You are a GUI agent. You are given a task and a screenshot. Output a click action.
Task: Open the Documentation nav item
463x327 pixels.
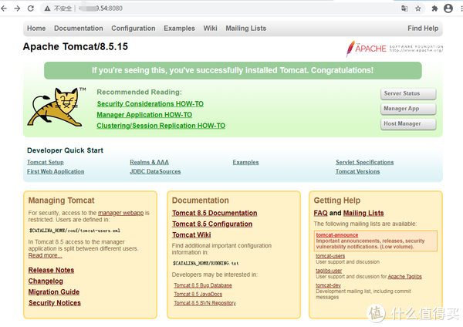[x=79, y=29]
